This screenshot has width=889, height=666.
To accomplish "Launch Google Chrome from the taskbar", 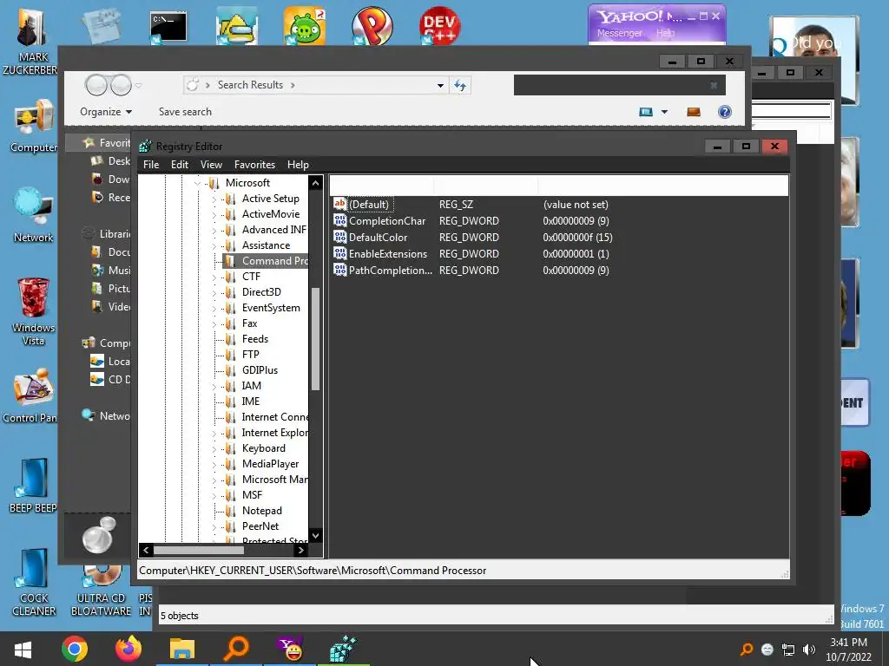I will pos(75,649).
